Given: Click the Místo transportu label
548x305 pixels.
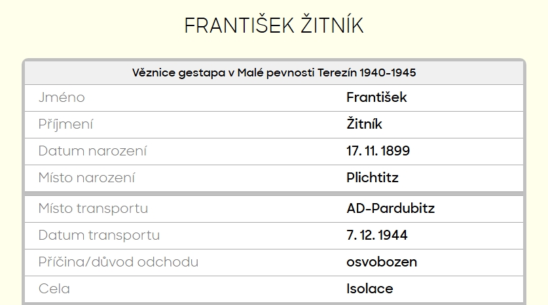Looking at the screenshot, I should 93,209.
